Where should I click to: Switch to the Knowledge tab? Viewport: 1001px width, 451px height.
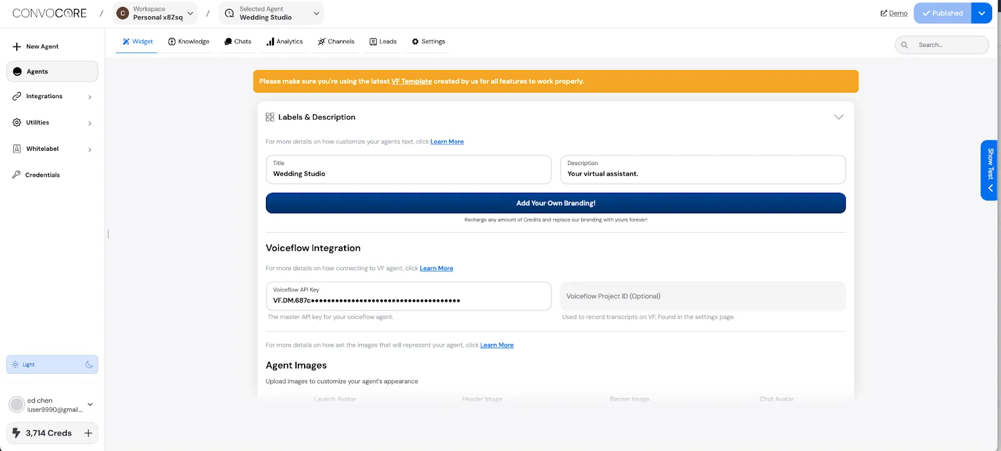coord(188,41)
